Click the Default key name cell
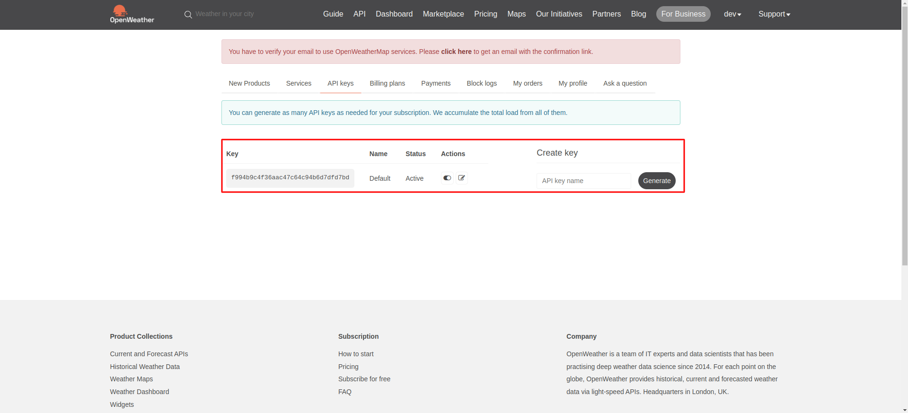The height and width of the screenshot is (413, 908). (x=380, y=178)
